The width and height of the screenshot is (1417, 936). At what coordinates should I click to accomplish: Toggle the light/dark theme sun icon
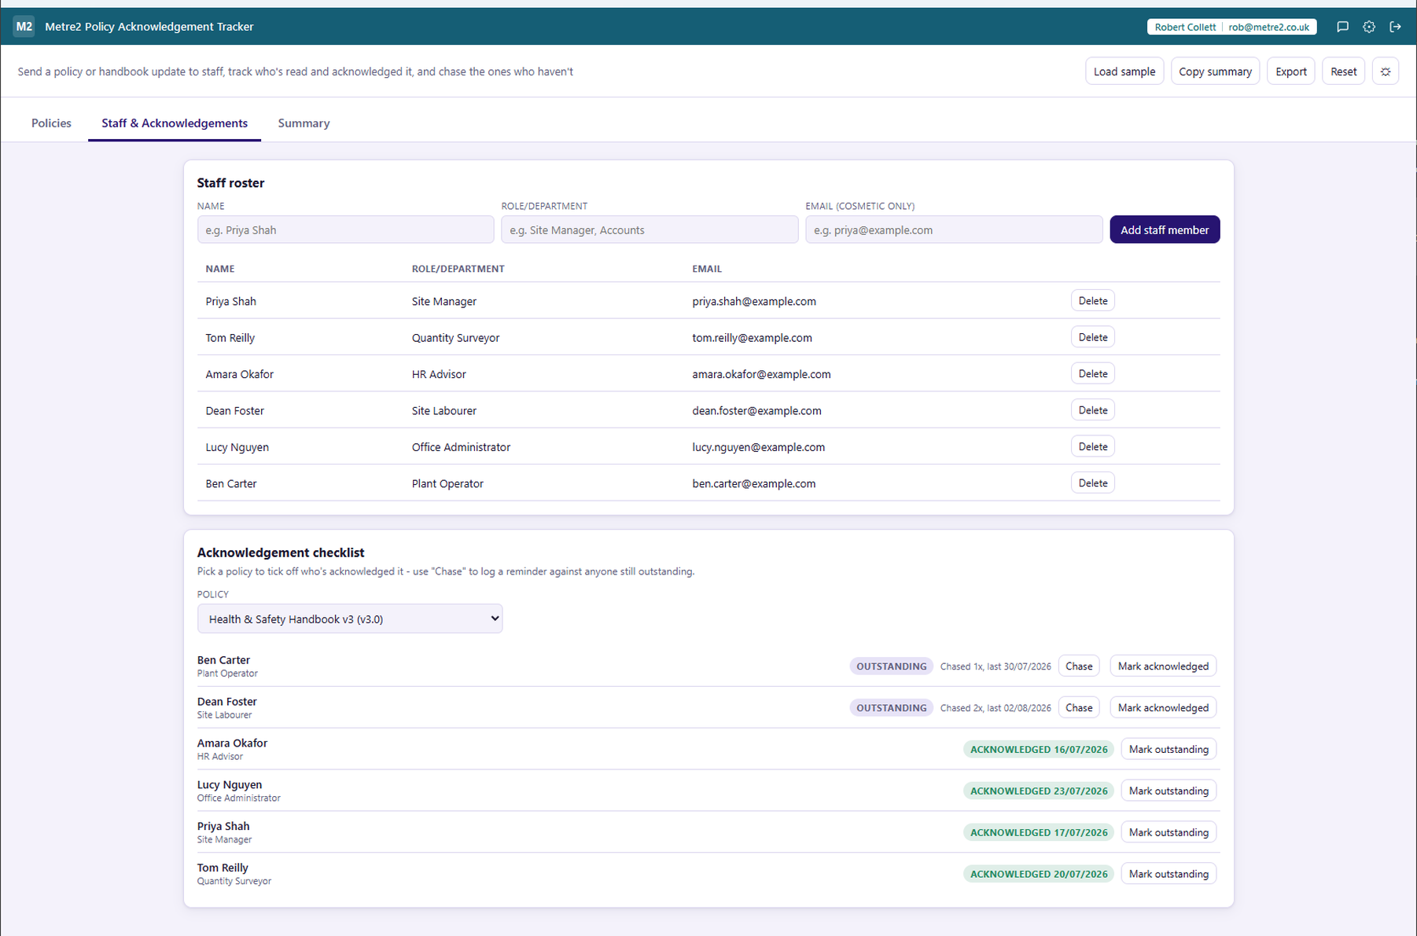(1386, 72)
